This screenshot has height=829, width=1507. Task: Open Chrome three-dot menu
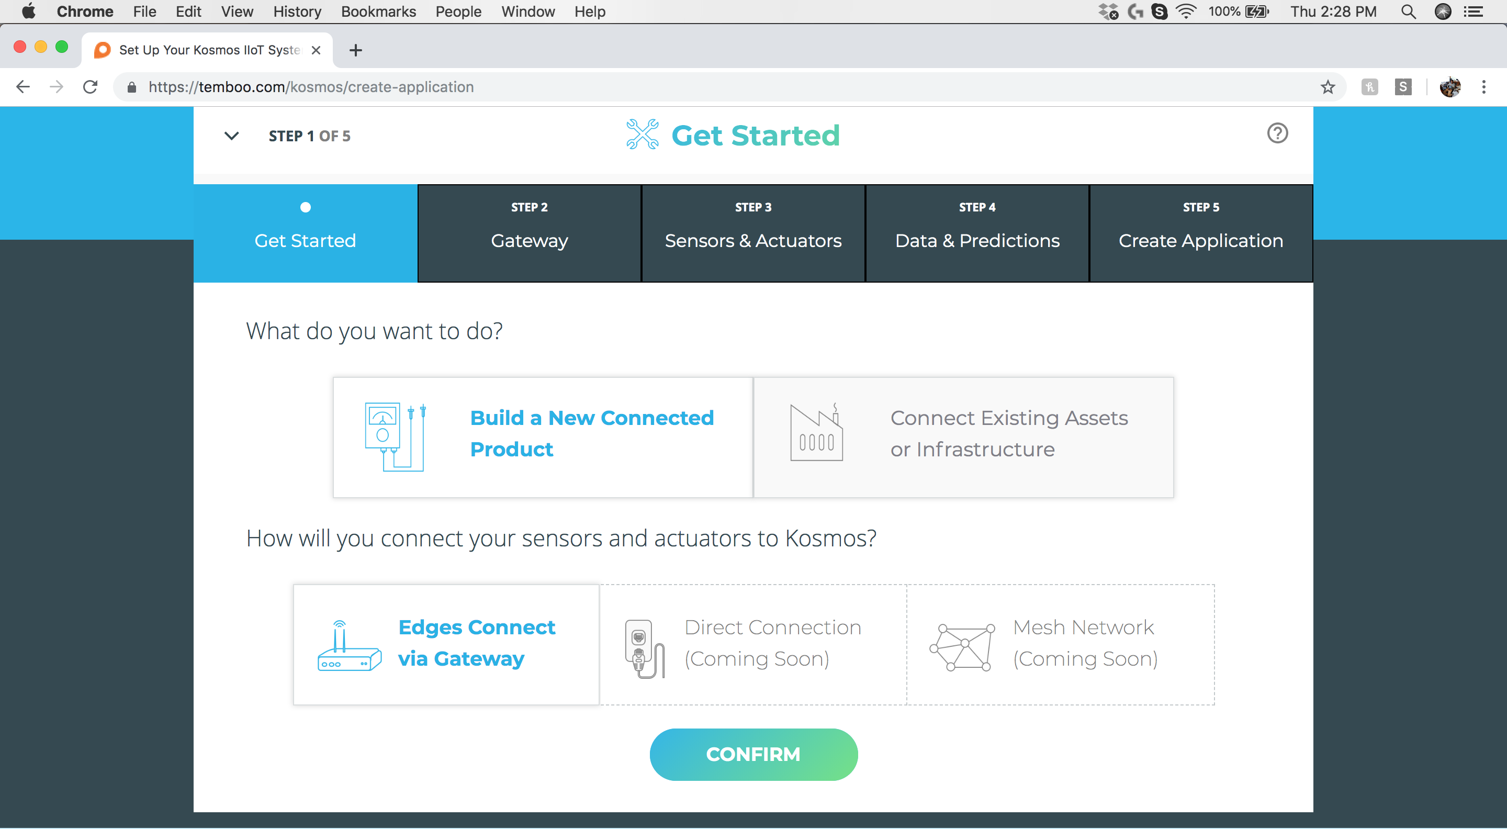(1483, 87)
